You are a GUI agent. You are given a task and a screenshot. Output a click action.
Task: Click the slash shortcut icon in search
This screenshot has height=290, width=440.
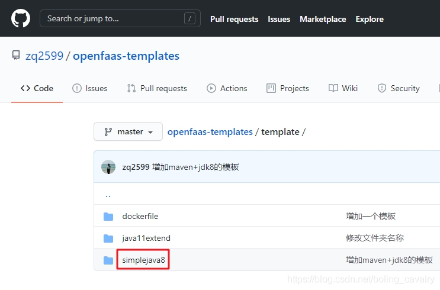(x=190, y=19)
